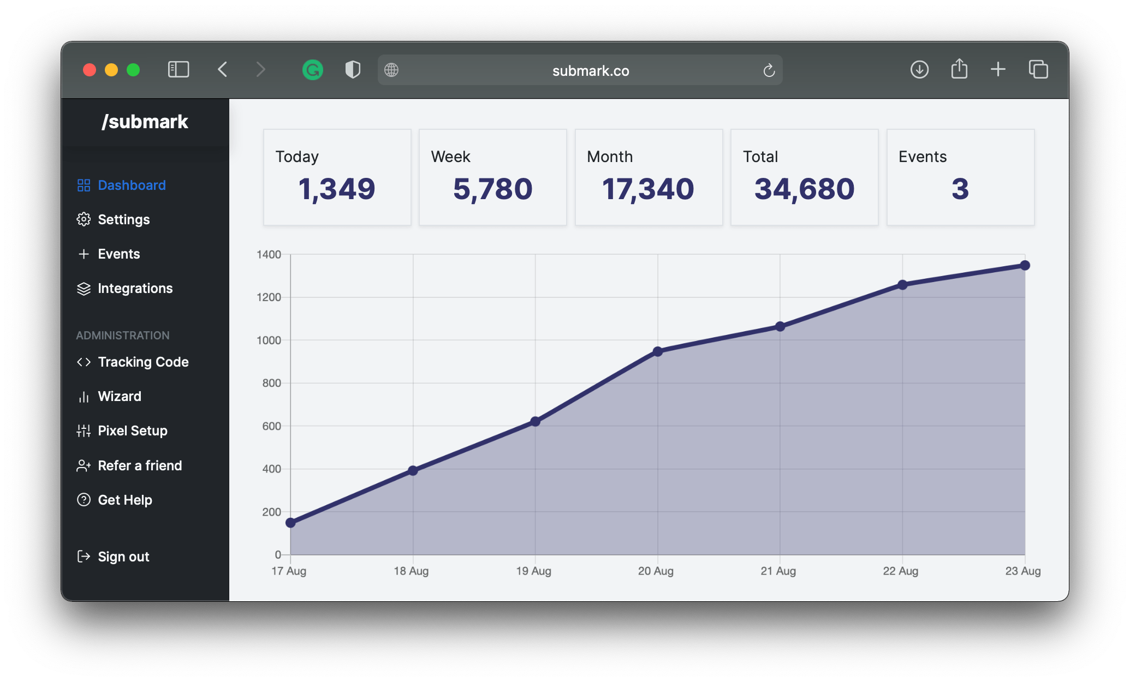This screenshot has width=1130, height=682.
Task: Click the data point on 20 Aug
Action: coord(657,350)
